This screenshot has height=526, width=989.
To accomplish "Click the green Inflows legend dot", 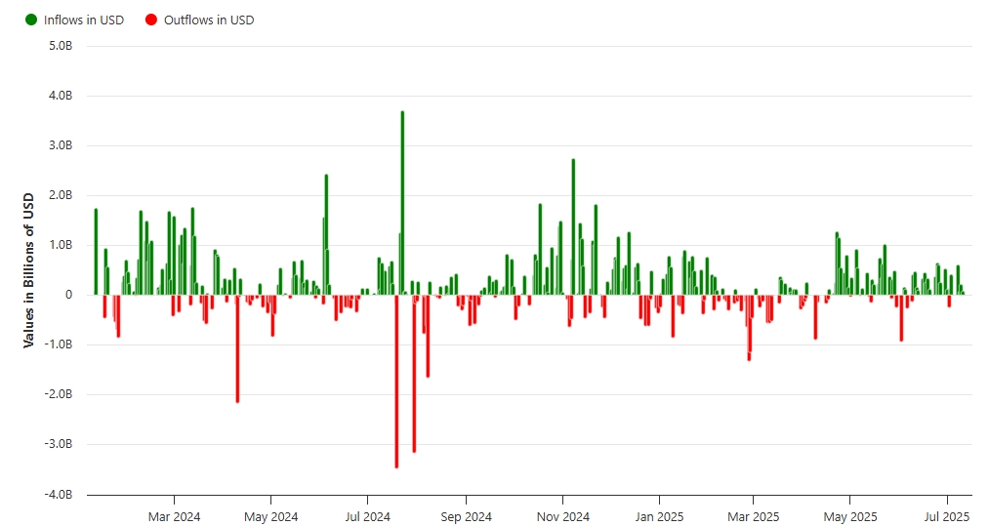I will click(x=31, y=20).
